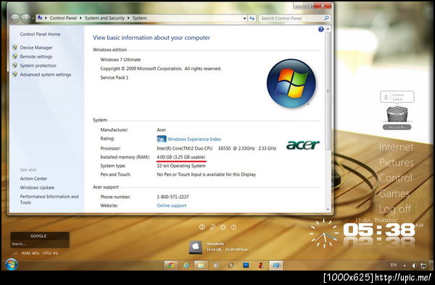Click the vertical scrollbar thumb
Screen dimensions: 435x285
pos(328,91)
